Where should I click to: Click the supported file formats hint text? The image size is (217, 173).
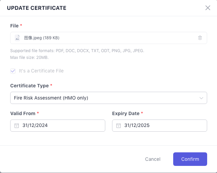tap(77, 51)
